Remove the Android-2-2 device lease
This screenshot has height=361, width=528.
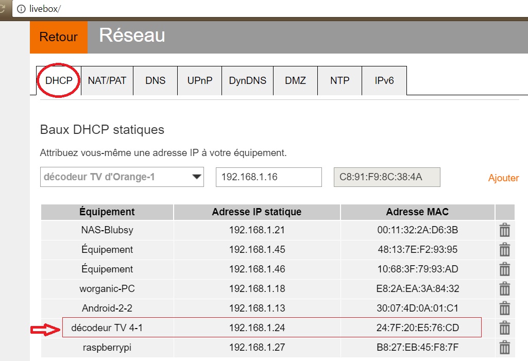[504, 308]
